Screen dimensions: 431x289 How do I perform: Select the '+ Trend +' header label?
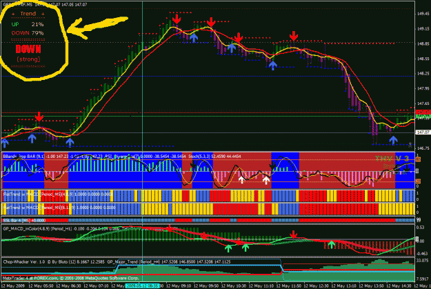tap(28, 14)
